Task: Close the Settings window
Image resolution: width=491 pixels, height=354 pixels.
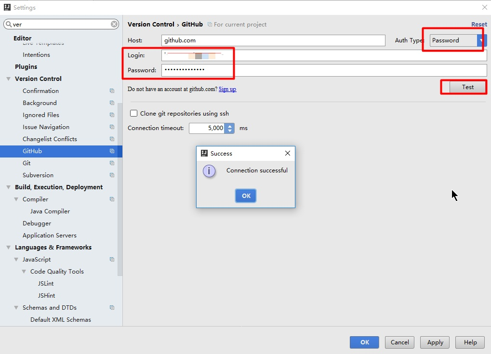Action: 484,7
